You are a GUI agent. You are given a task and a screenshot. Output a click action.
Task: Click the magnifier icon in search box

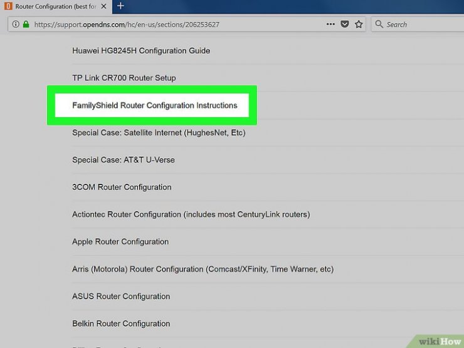(x=379, y=24)
